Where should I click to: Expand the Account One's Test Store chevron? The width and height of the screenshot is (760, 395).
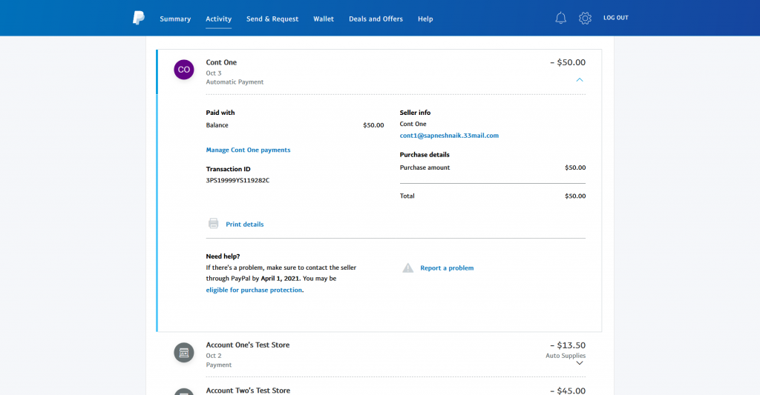click(580, 363)
